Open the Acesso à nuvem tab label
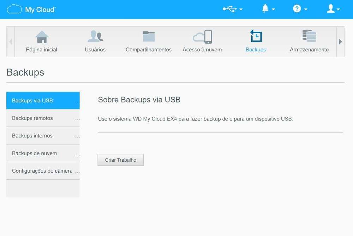This screenshot has height=236, width=353. pyautogui.click(x=202, y=50)
